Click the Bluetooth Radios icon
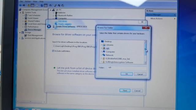The height and width of the screenshot is (110, 196). [x=56, y=16]
